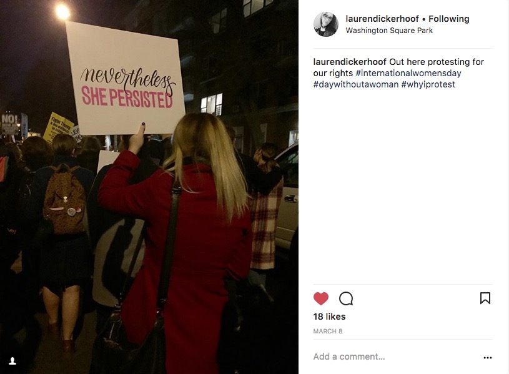
Task: Open Washington Square Park location link
Action: [x=389, y=31]
